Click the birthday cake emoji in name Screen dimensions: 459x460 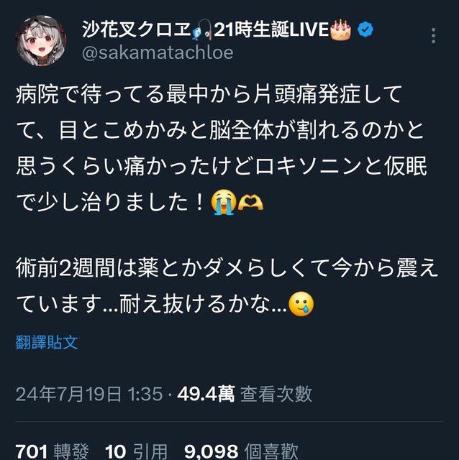click(340, 29)
